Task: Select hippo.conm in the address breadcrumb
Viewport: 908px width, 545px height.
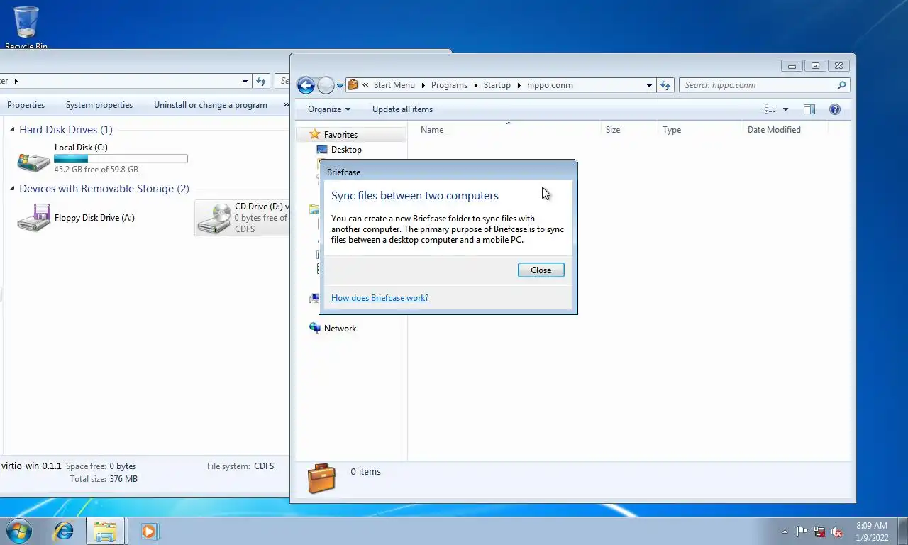Action: pos(550,85)
